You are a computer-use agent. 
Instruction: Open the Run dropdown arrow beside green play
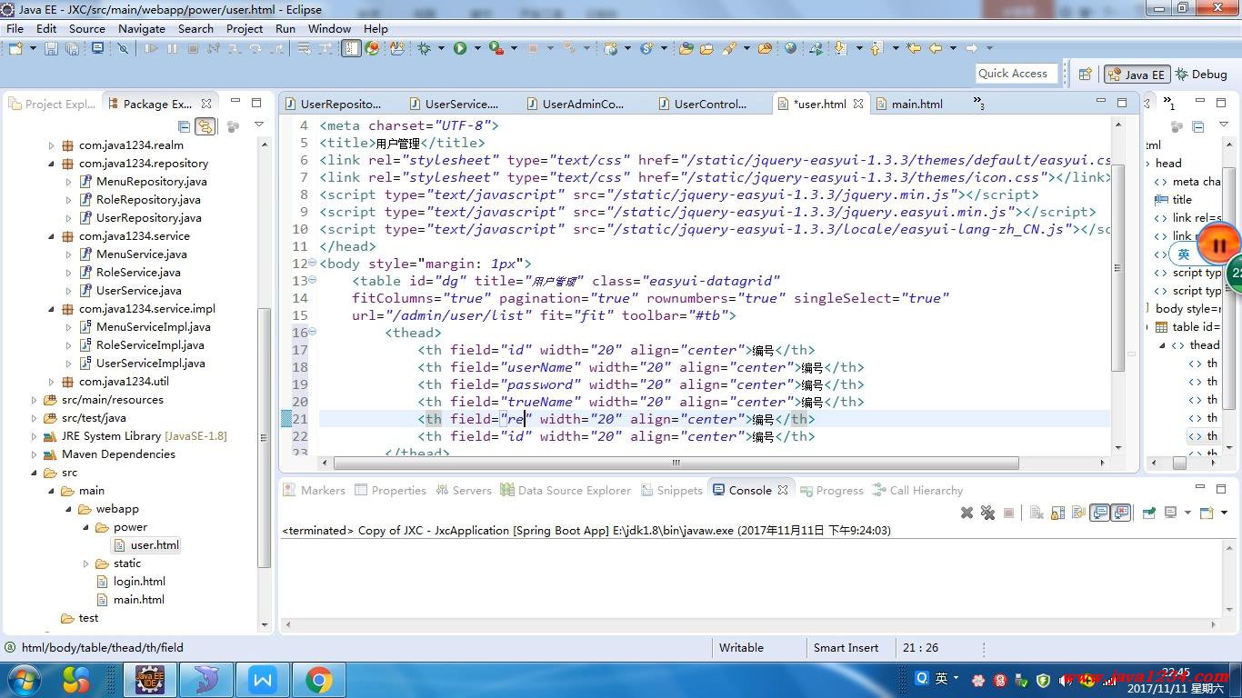pyautogui.click(x=477, y=48)
